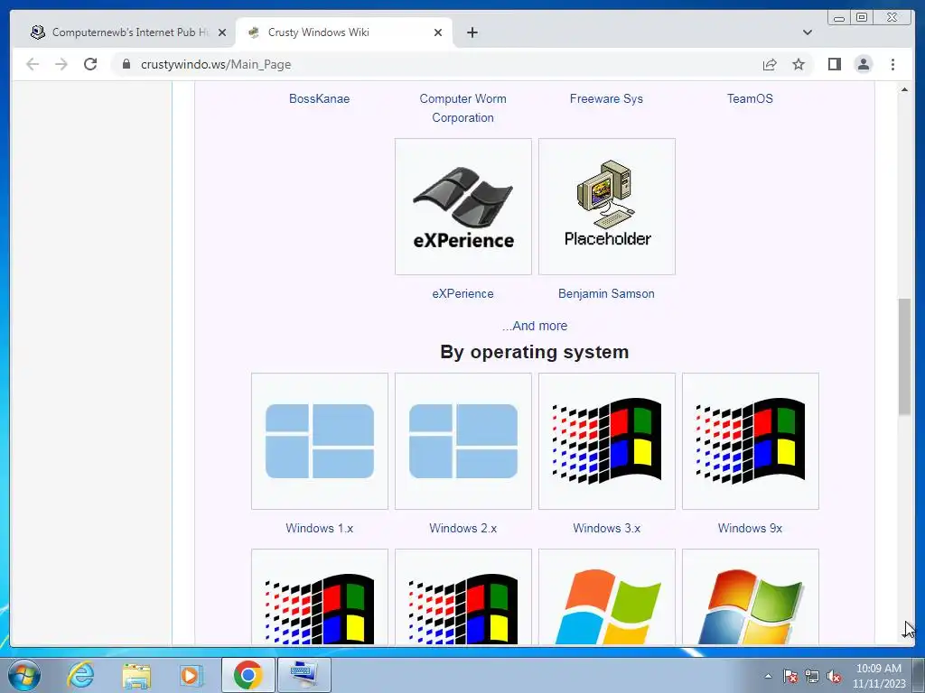The width and height of the screenshot is (925, 693).
Task: Click the page vertical scrollbar thumb
Action: [904, 357]
